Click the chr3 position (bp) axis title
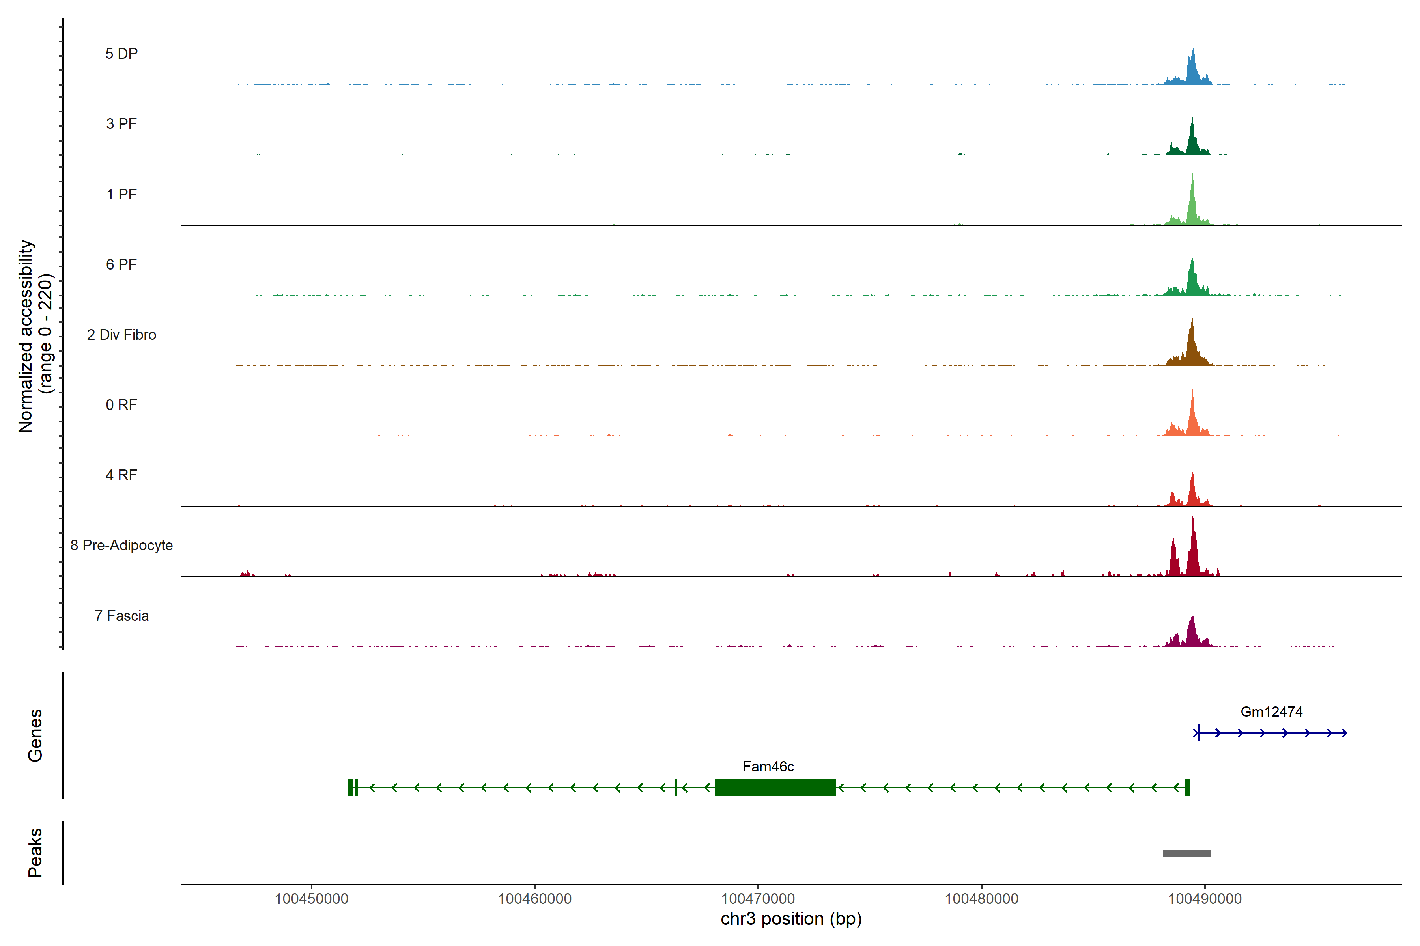Viewport: 1420px width, 946px height. pos(791,919)
